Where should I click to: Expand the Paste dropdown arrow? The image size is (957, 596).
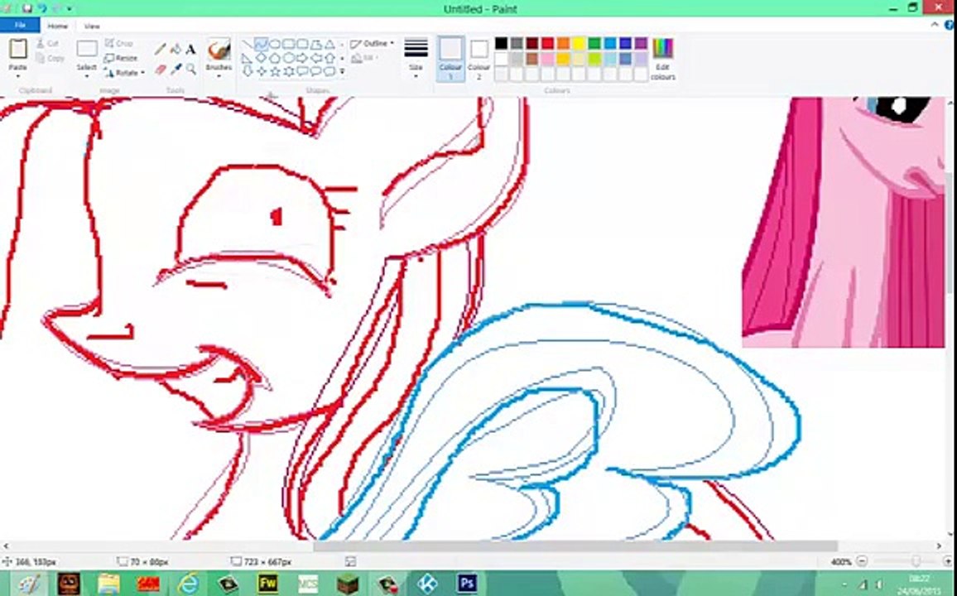(17, 77)
